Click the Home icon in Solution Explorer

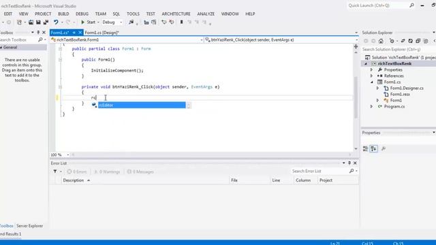point(381,41)
